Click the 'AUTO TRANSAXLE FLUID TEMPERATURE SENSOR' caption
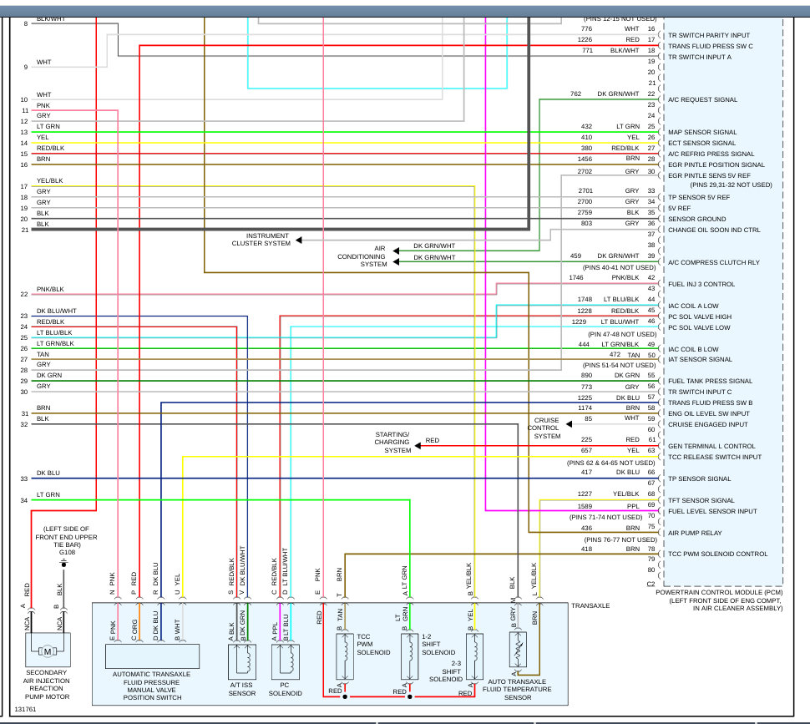Viewport: 810px width, 724px height. point(517,690)
